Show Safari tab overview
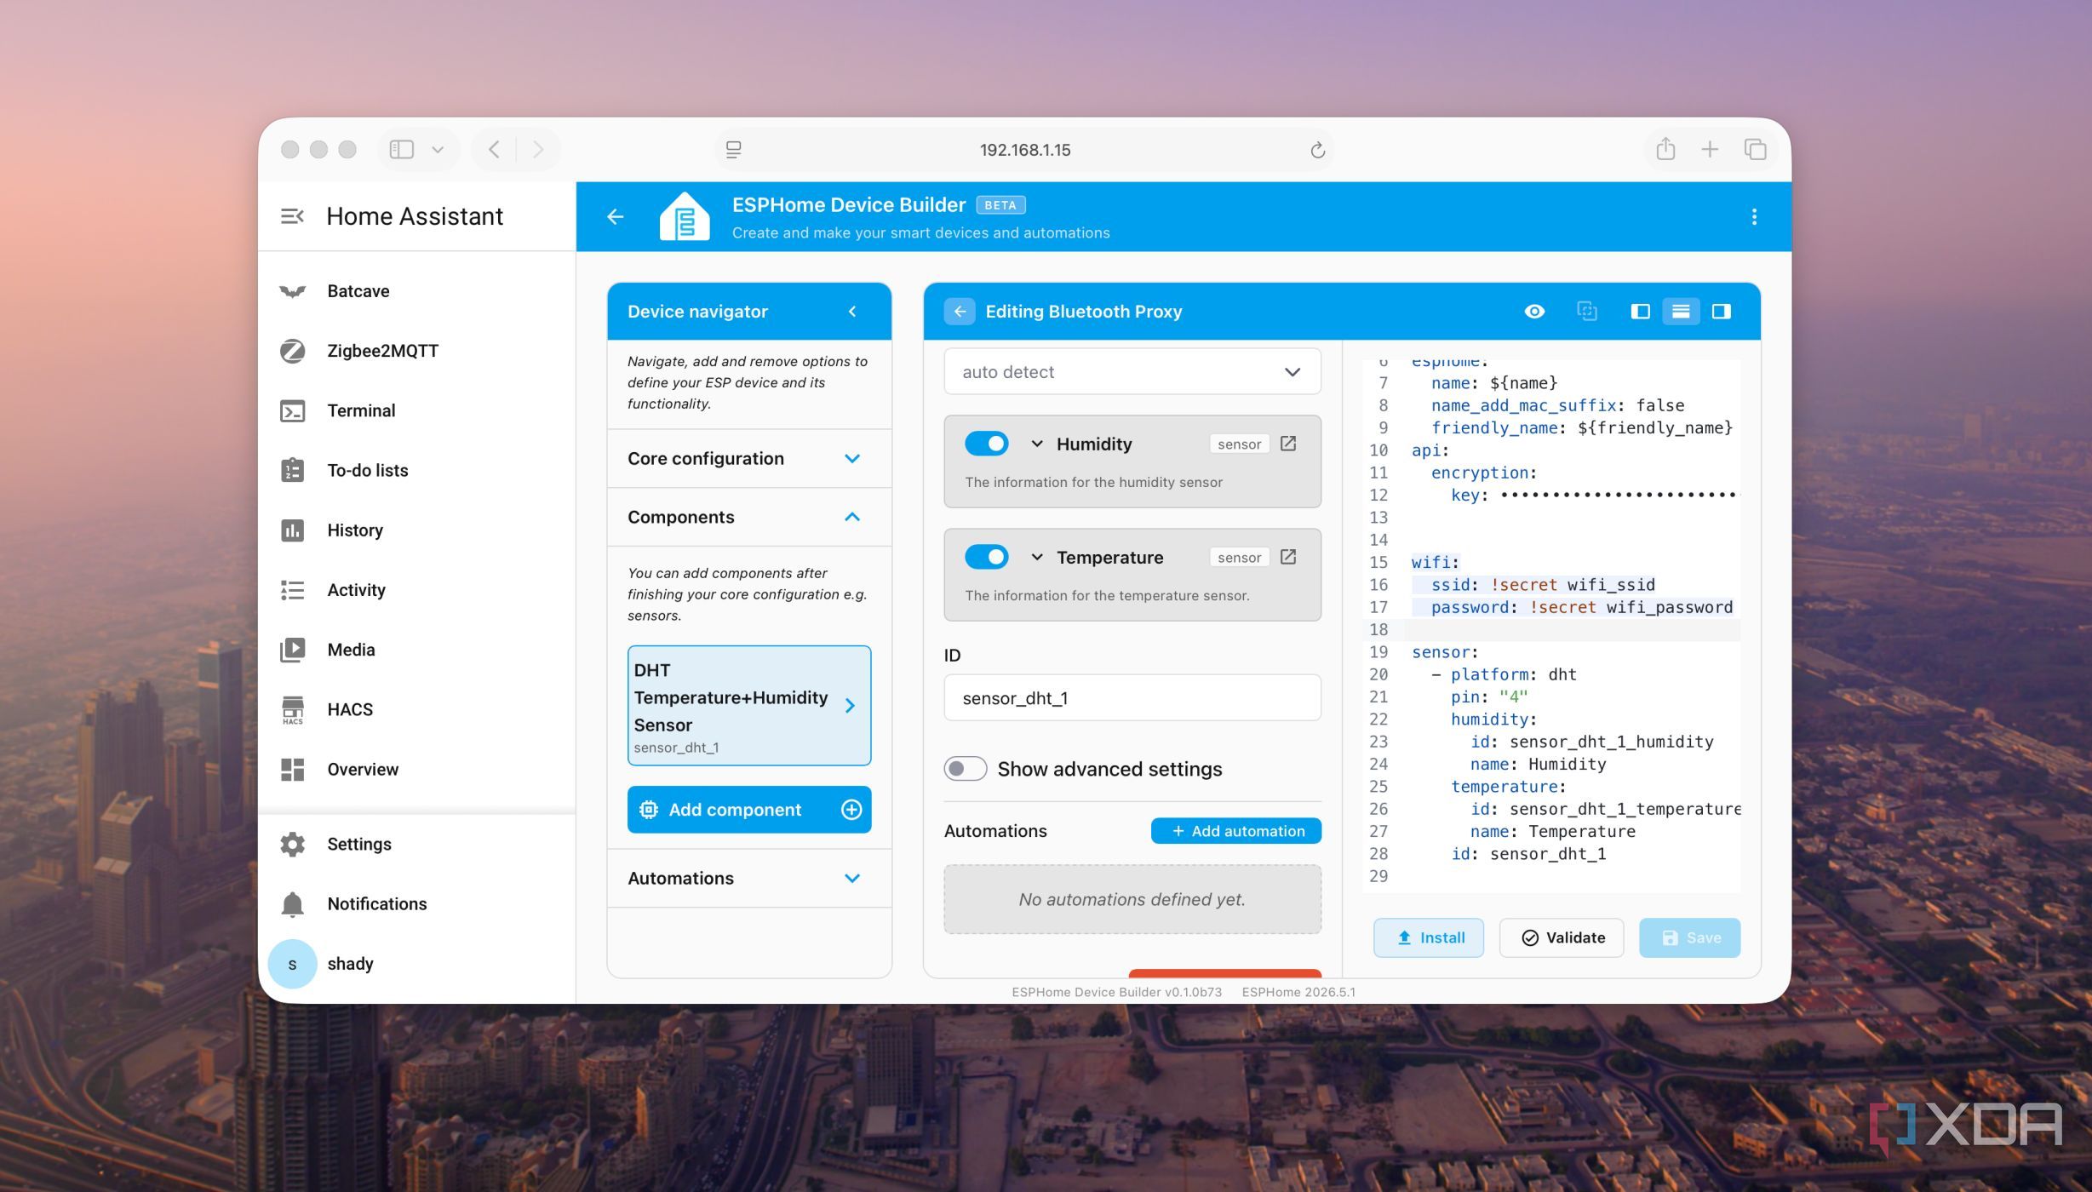The height and width of the screenshot is (1192, 2092). (1755, 150)
